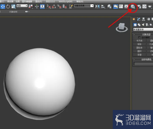Open the Curve Editor icon
The height and width of the screenshot is (129, 153).
121,6
